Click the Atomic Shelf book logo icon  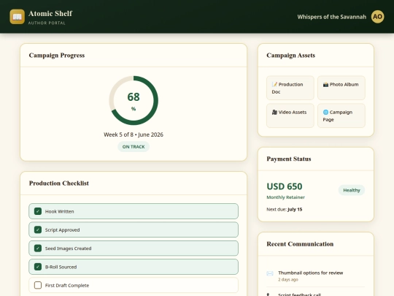pyautogui.click(x=17, y=17)
